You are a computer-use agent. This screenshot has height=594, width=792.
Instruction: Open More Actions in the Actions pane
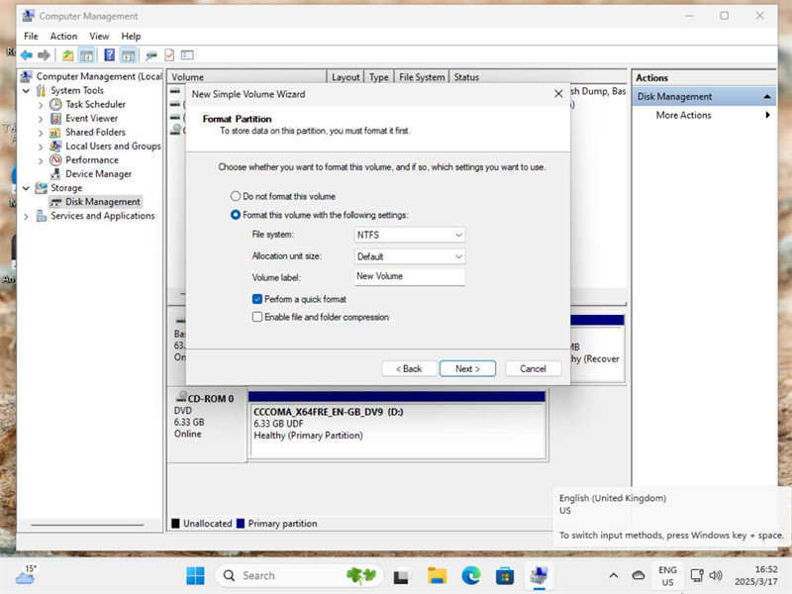[x=683, y=115]
